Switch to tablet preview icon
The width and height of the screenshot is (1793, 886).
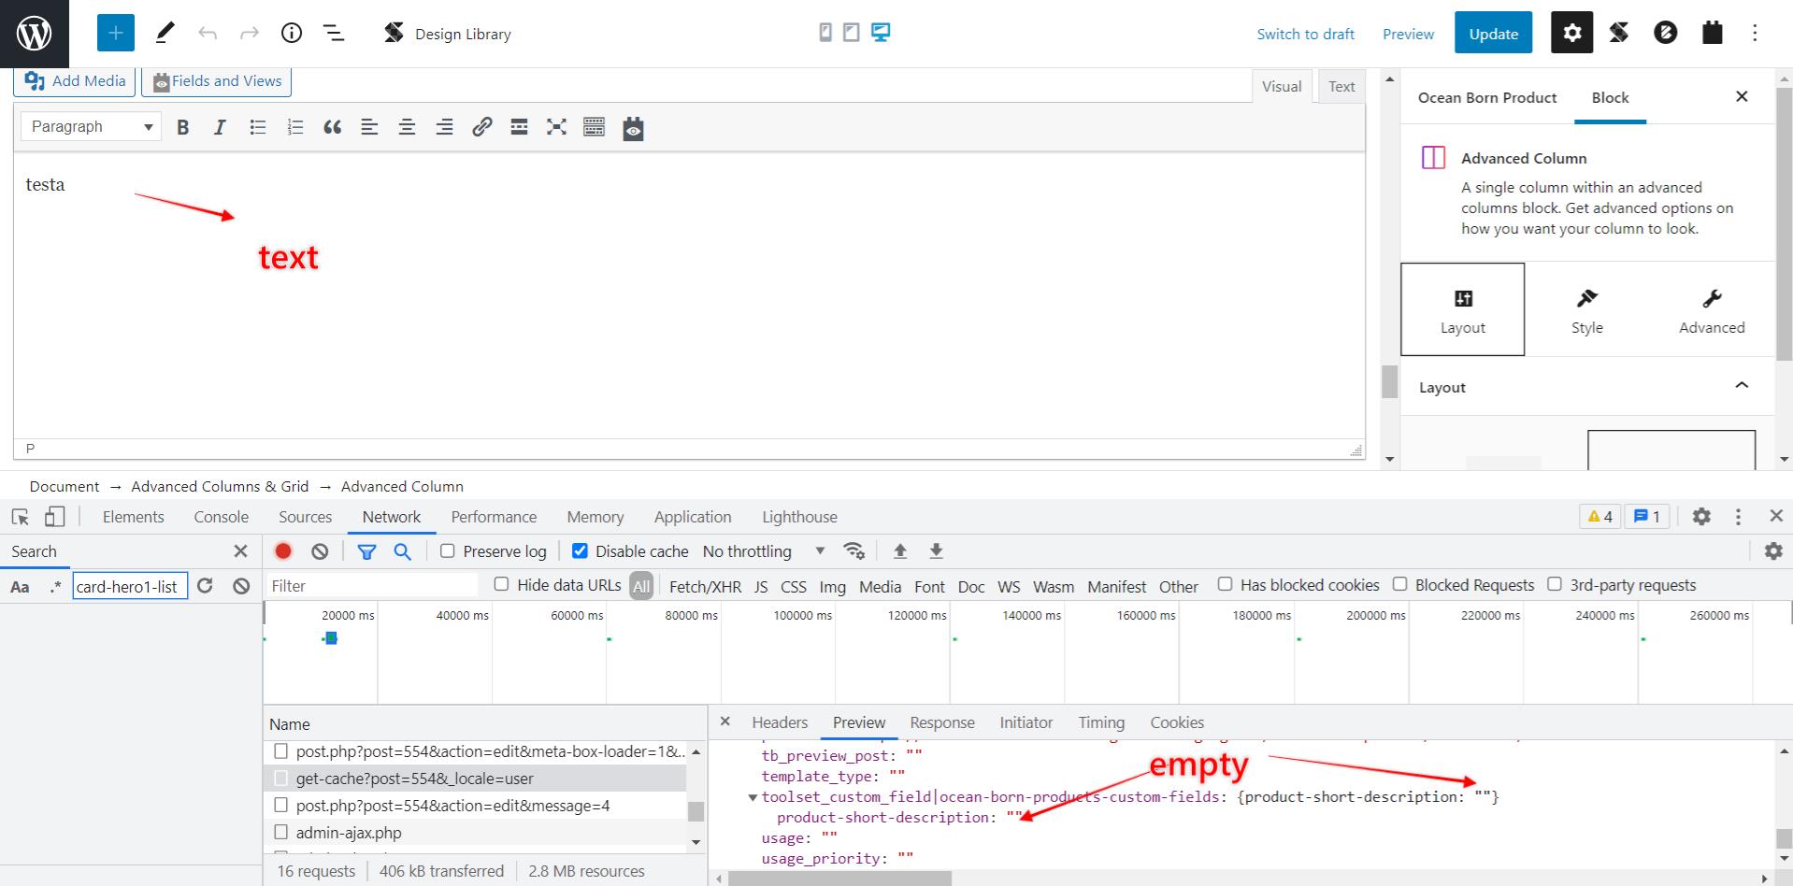pyautogui.click(x=852, y=33)
